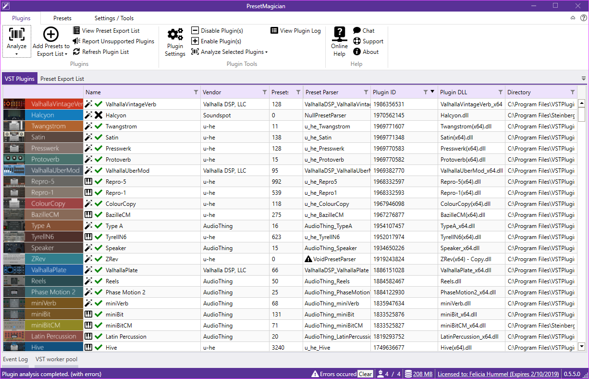This screenshot has width=589, height=379.
Task: Click the Clear button in status bar
Action: pyautogui.click(x=365, y=374)
